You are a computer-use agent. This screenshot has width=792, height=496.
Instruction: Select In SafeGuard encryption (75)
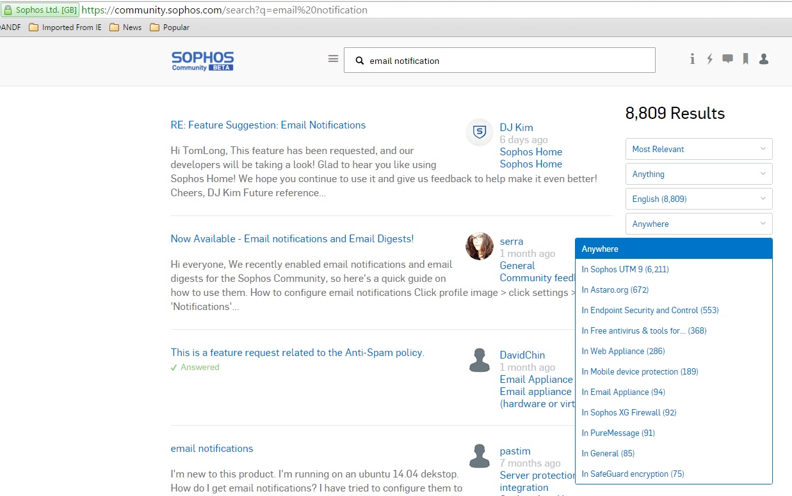(x=674, y=474)
